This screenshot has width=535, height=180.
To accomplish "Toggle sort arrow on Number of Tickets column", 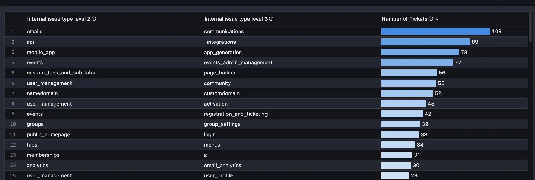I will tap(437, 19).
